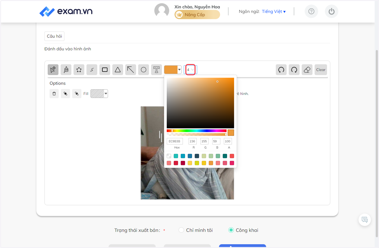Click the Clear button

(321, 70)
